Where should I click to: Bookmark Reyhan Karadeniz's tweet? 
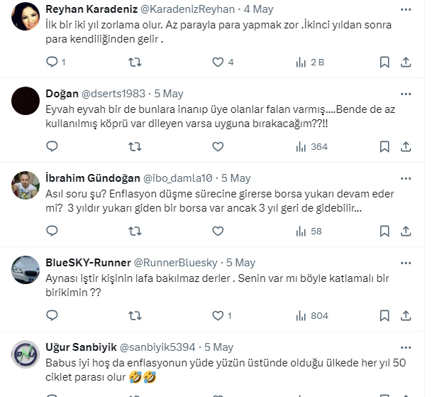pos(384,62)
